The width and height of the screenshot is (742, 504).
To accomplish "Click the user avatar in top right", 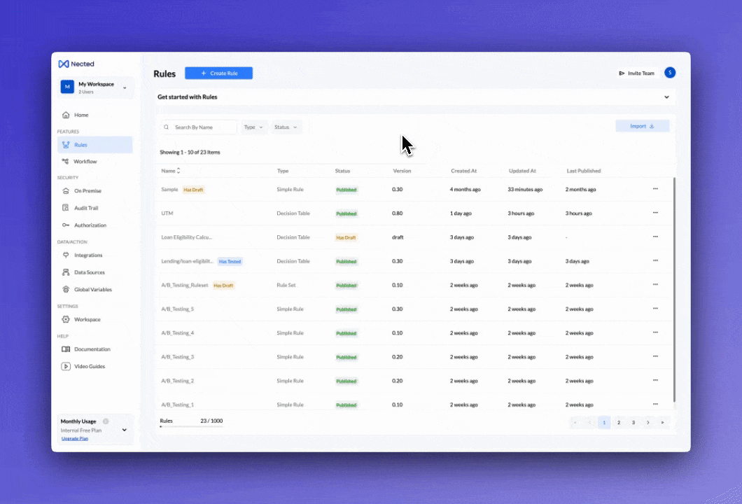I will (670, 73).
